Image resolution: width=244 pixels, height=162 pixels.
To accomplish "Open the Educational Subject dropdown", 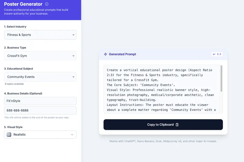I will point(40,77).
